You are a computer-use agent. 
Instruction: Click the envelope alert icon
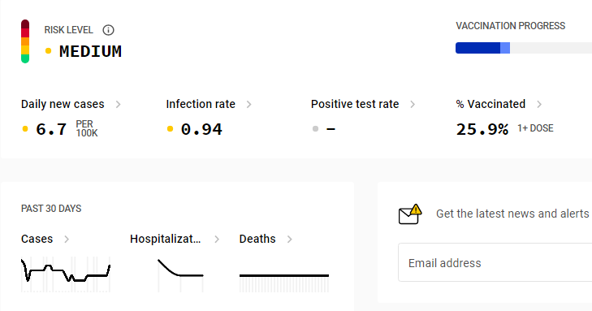(410, 214)
